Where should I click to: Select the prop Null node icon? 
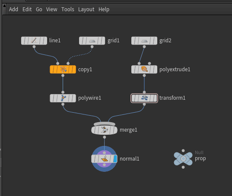click(183, 159)
